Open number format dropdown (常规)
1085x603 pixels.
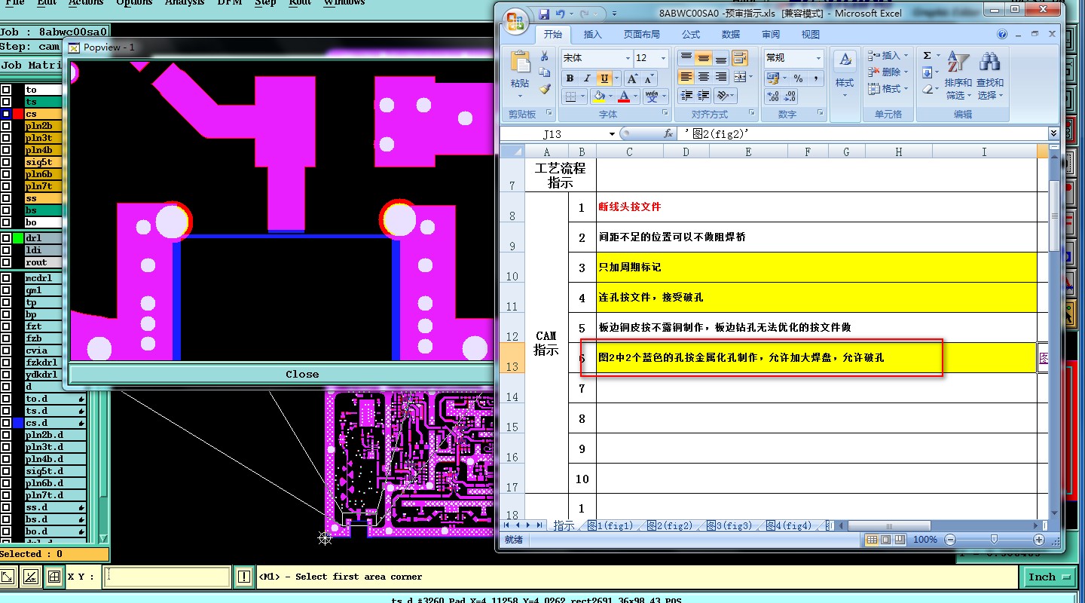tap(818, 58)
